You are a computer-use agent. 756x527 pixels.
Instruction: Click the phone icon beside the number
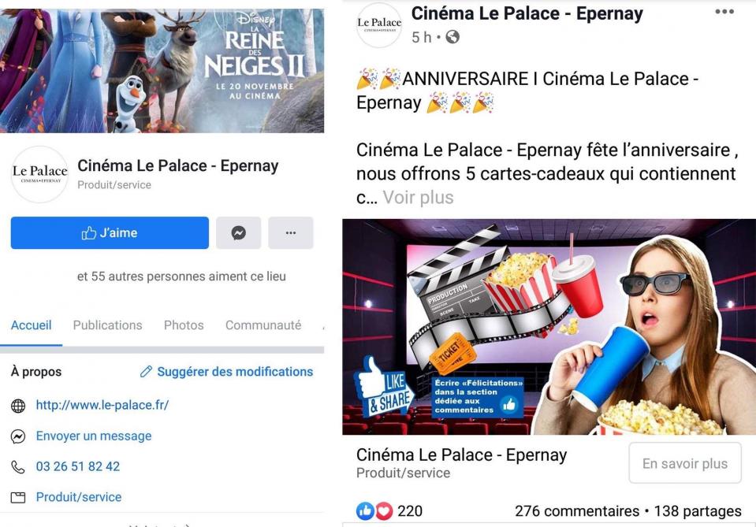(18, 467)
